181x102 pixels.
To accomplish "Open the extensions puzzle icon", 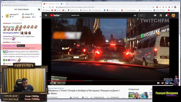I will 169,7.
